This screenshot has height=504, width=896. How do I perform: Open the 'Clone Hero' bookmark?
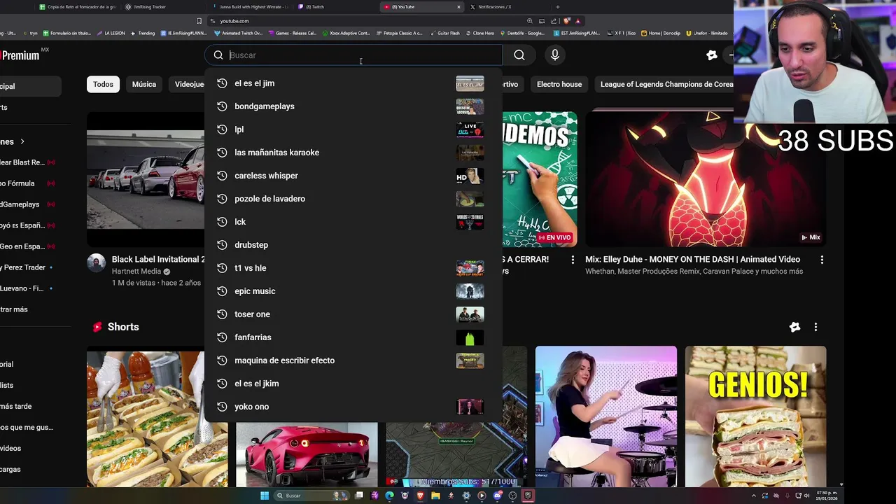coord(479,33)
